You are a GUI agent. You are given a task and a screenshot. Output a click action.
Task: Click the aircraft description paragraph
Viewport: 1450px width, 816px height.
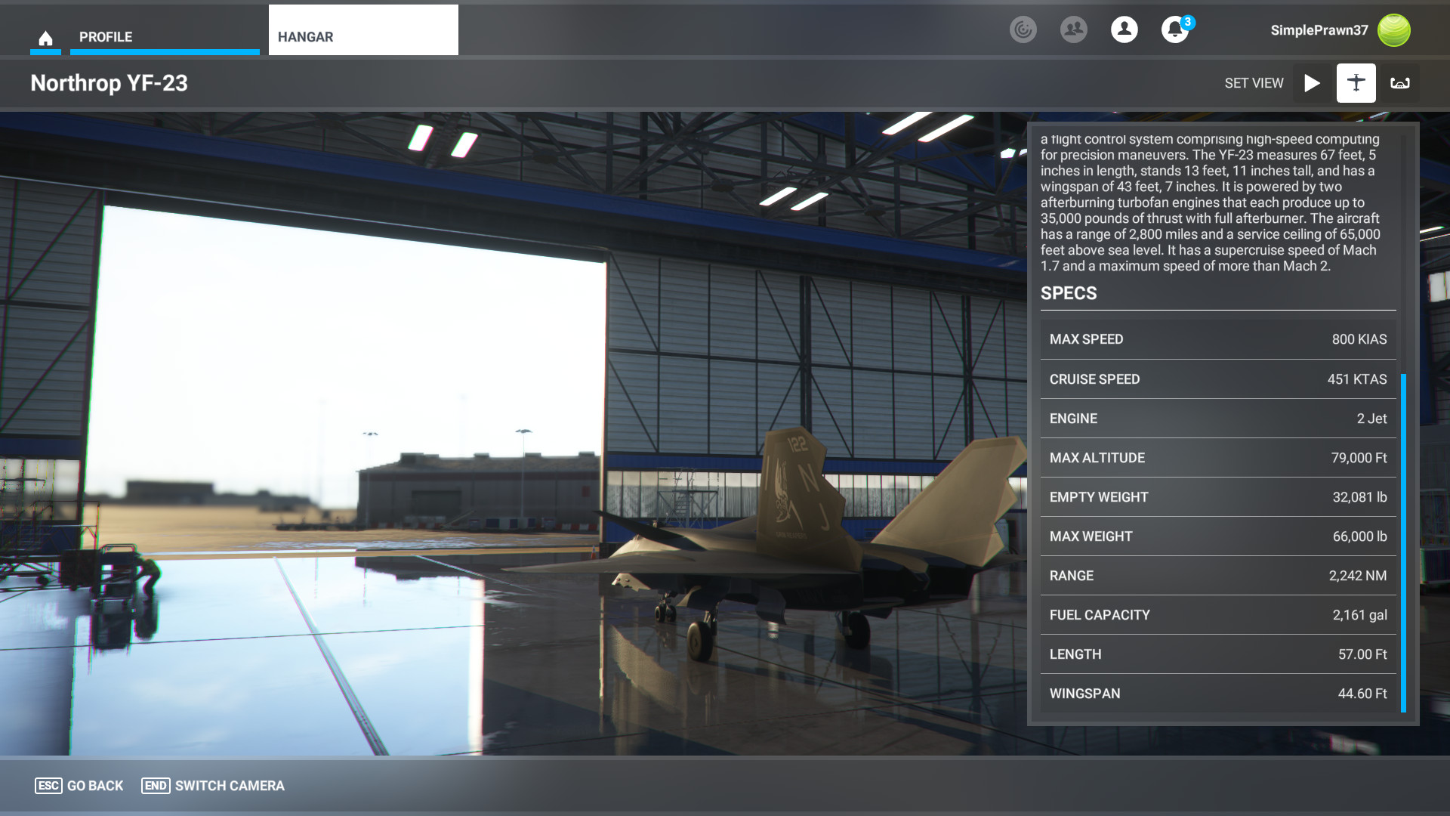coord(1211,202)
